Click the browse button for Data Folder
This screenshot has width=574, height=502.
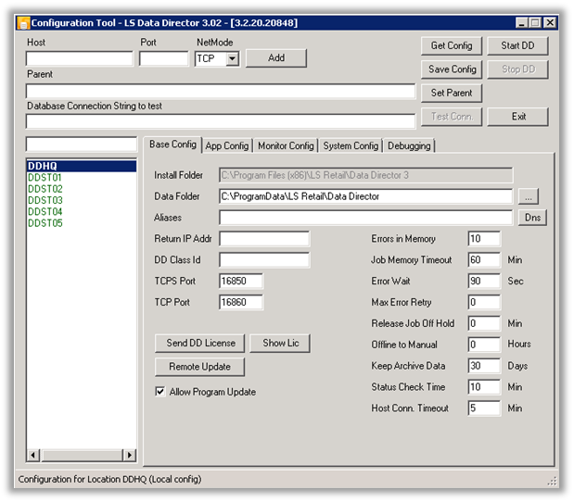528,196
